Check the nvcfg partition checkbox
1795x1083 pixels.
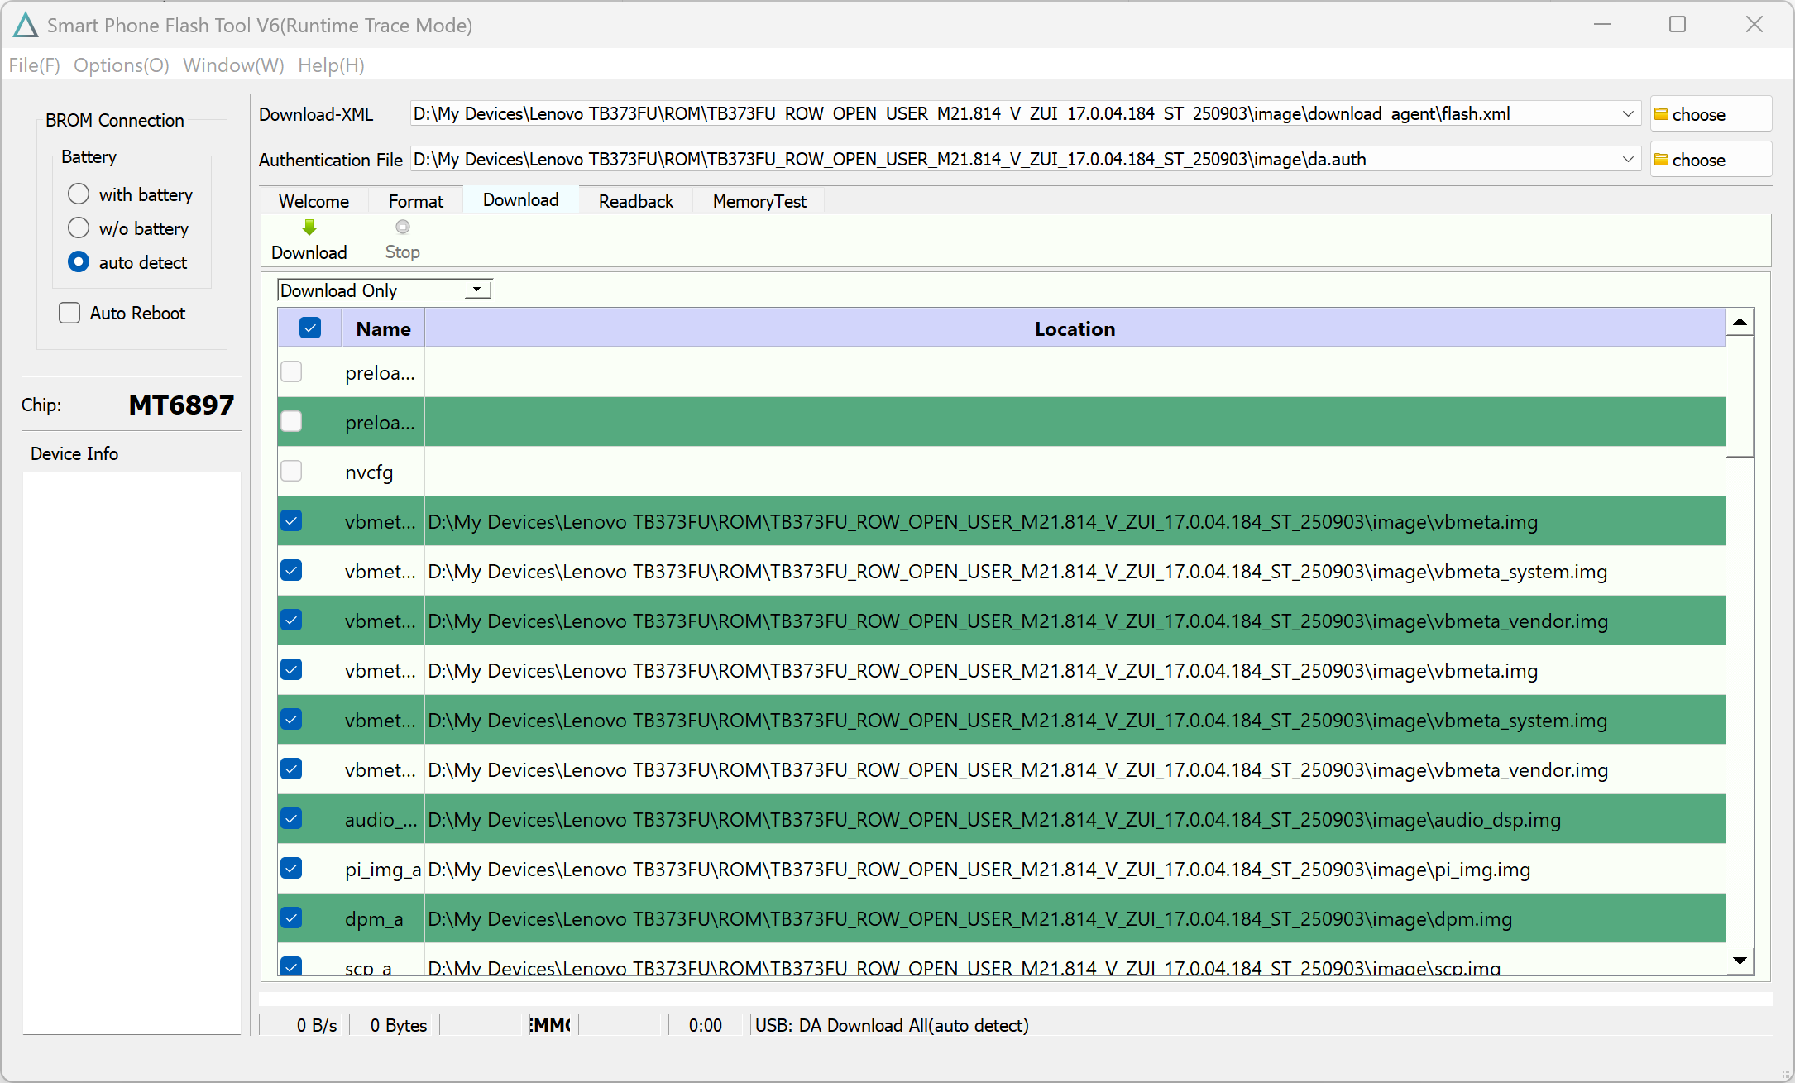(291, 472)
